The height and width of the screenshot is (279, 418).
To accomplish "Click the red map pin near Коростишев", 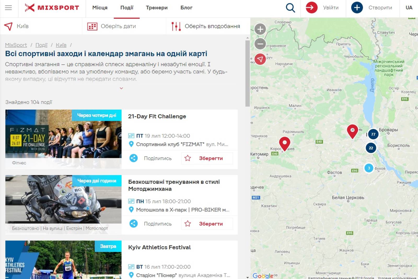I will (285, 144).
